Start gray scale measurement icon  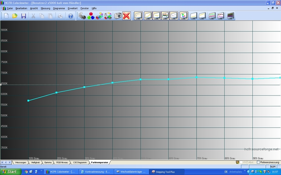point(82,16)
